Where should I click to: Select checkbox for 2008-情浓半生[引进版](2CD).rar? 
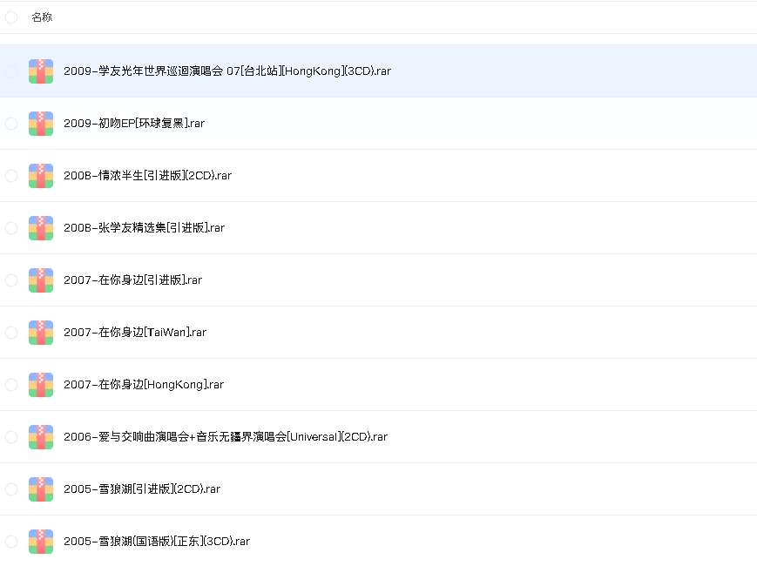click(x=11, y=176)
